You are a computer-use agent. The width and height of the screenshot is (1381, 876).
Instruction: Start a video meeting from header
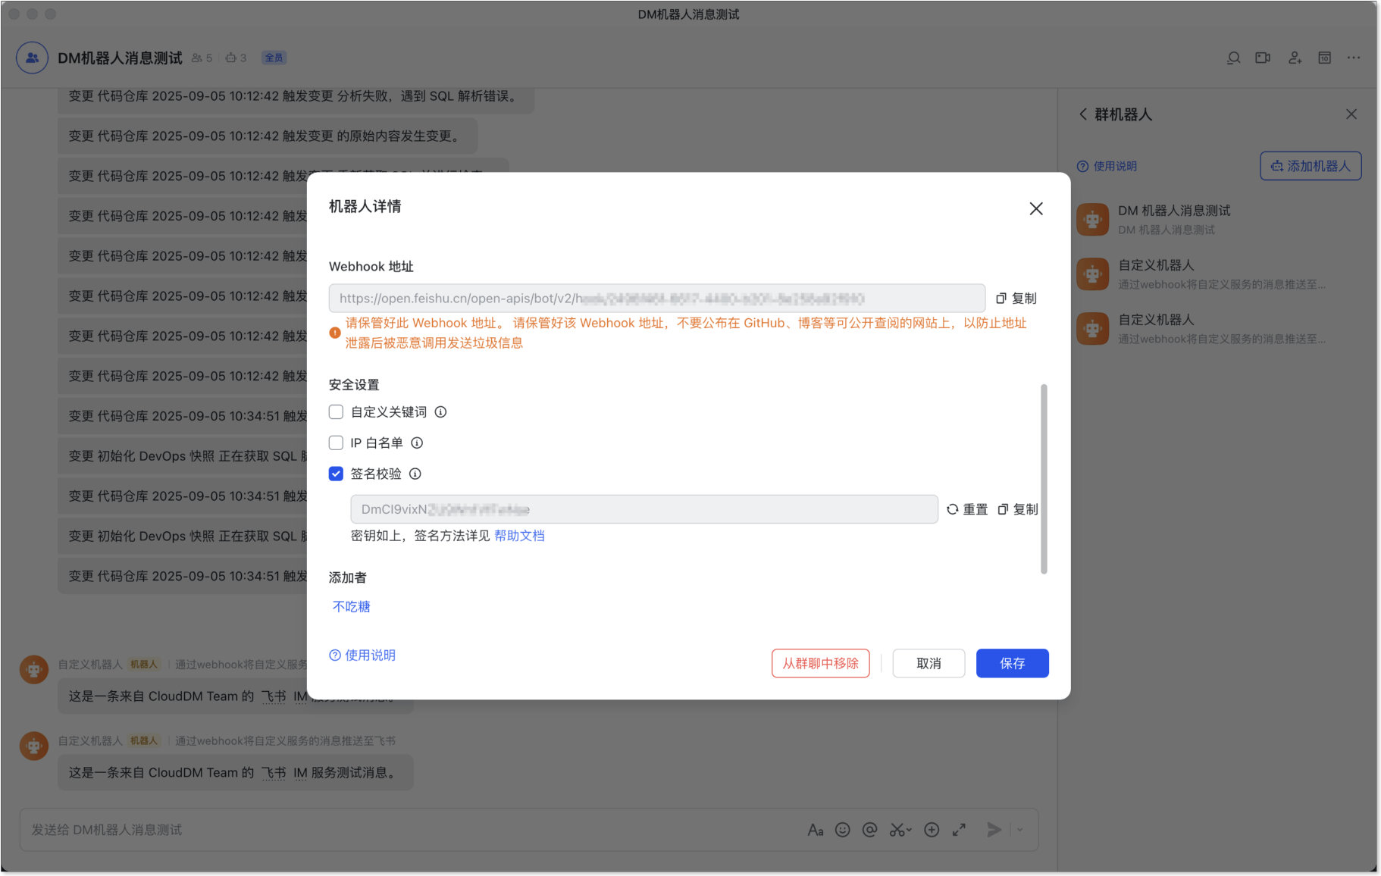click(1263, 58)
